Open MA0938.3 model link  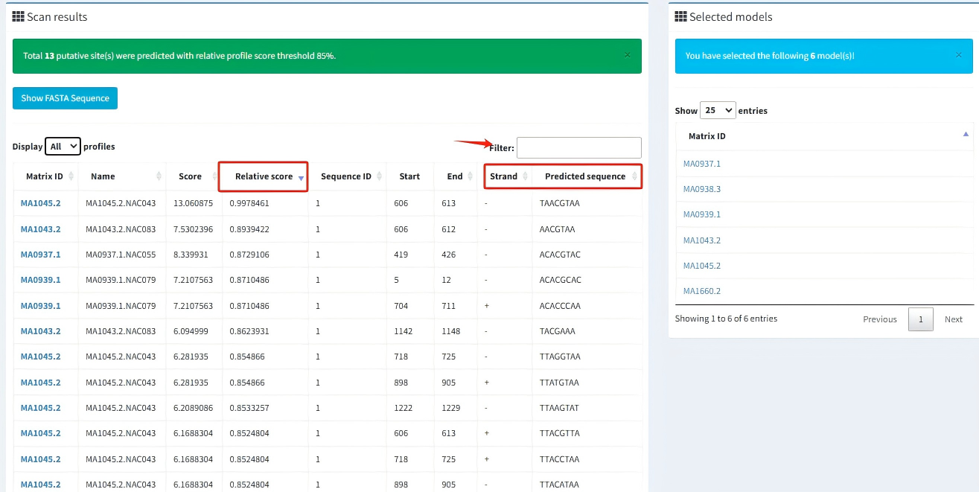click(x=702, y=189)
